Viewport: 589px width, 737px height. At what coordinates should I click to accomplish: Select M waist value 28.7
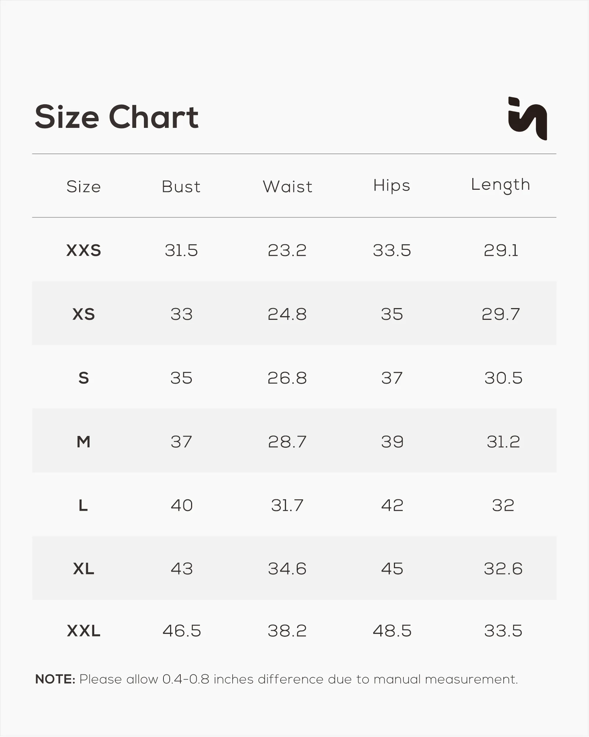pos(287,441)
